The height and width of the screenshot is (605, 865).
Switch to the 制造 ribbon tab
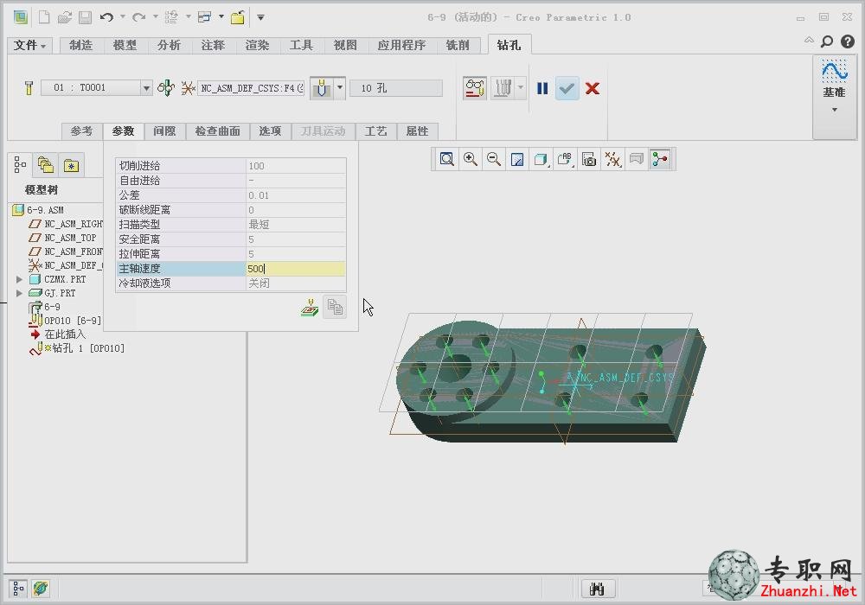[x=80, y=45]
